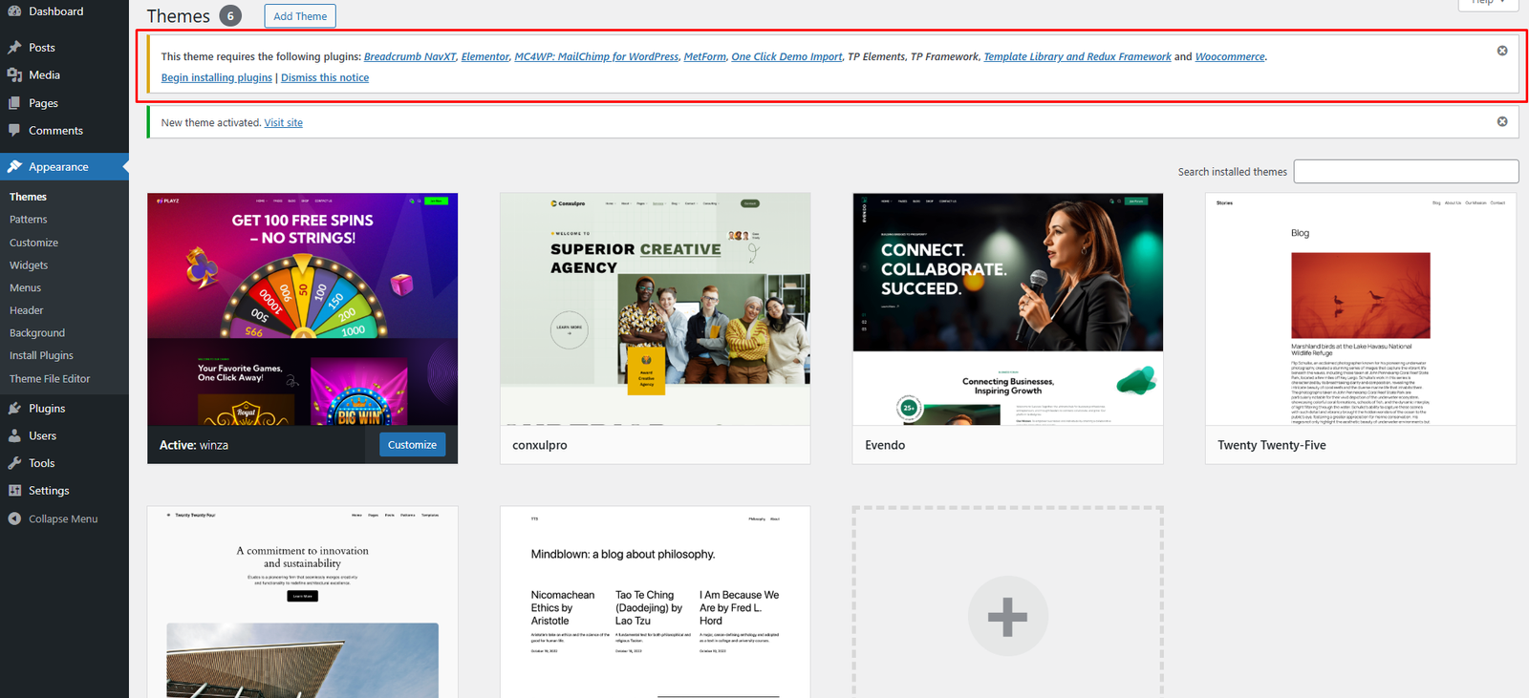The image size is (1529, 698).
Task: Click the Breadcrumb NavXT plugin link
Action: 410,57
